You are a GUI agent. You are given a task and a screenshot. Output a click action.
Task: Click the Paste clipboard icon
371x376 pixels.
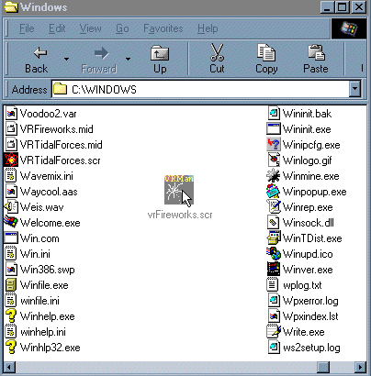pyautogui.click(x=316, y=52)
